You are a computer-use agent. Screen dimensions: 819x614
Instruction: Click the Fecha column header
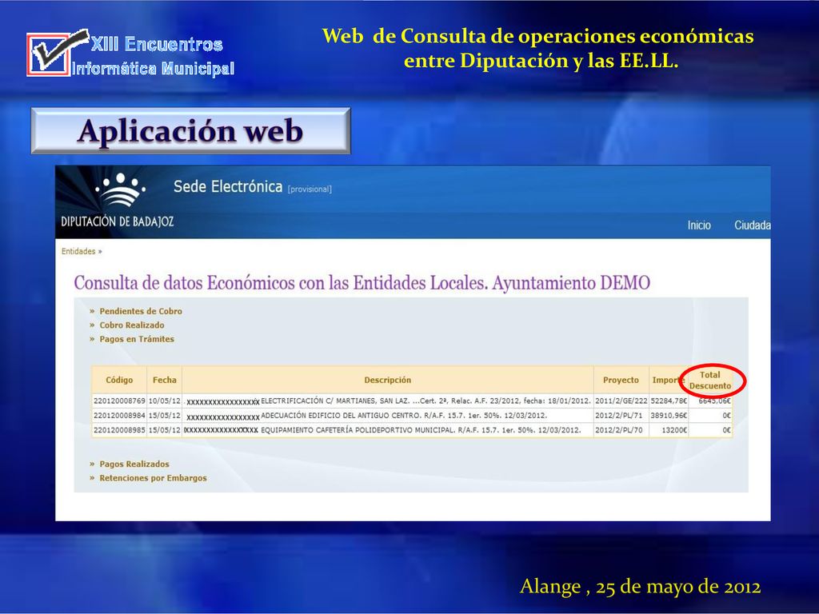point(165,380)
